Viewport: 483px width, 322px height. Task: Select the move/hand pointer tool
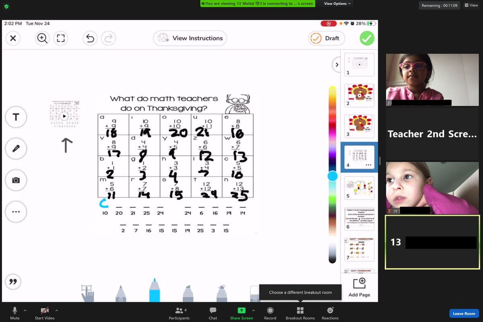(87, 293)
